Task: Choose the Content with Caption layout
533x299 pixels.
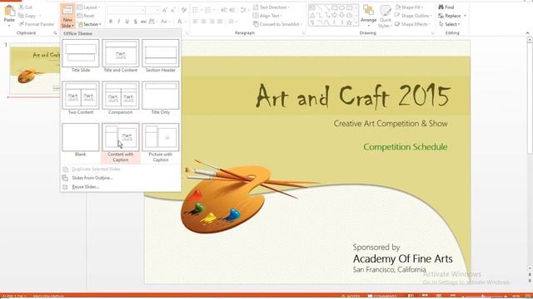Action: coord(121,143)
